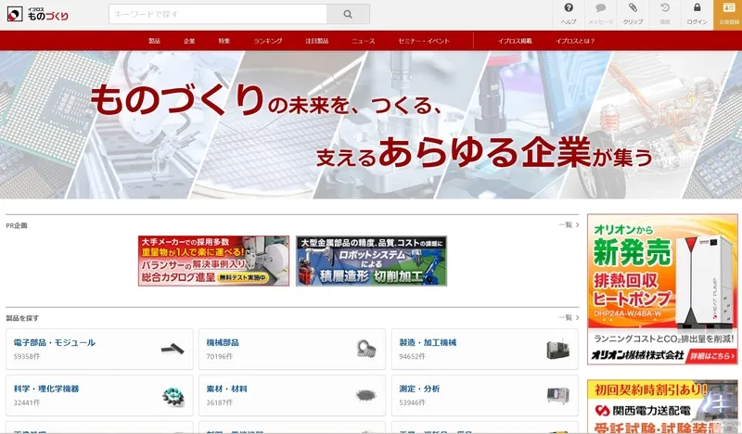Click the 36187件 count text
Screen dimensions: 742x434
click(219, 402)
